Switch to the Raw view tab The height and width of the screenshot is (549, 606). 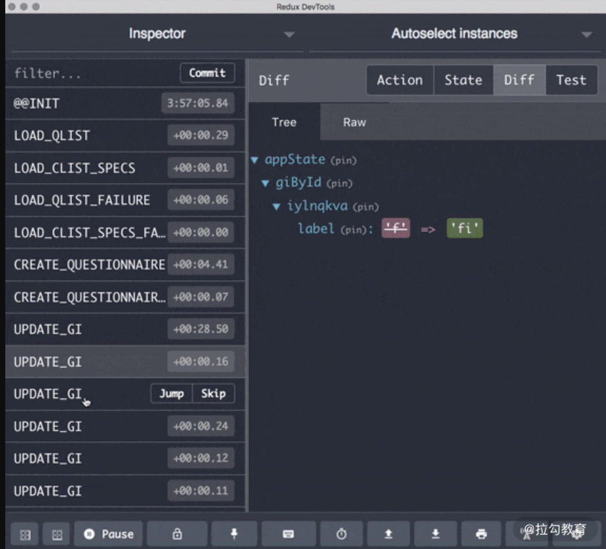tap(355, 122)
